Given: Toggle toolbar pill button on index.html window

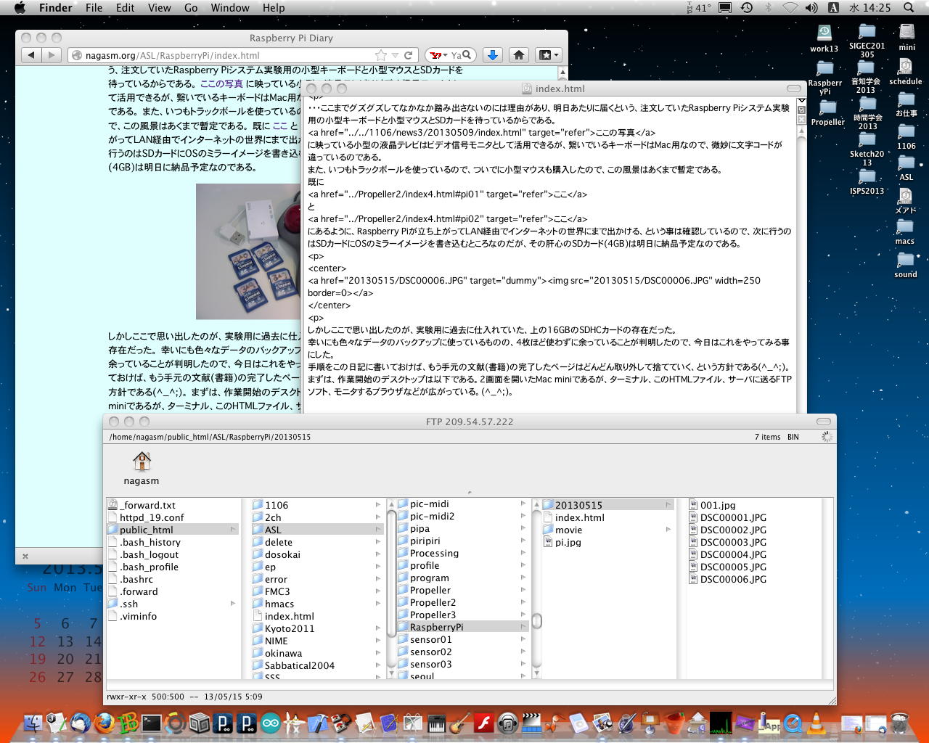Looking at the screenshot, I should [793, 89].
